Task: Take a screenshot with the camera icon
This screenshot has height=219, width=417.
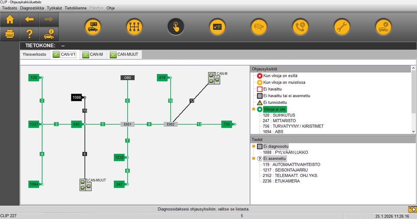Action: point(413,209)
